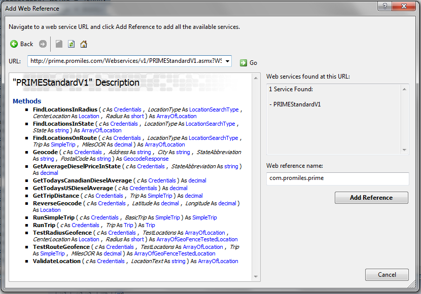Click services list scroll up arrow
Image resolution: width=421 pixels, height=294 pixels.
(404, 89)
